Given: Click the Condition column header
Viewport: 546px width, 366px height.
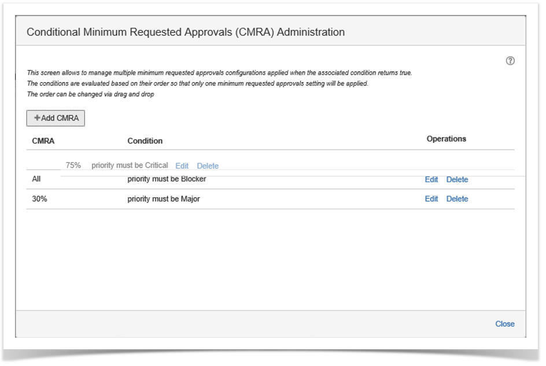Looking at the screenshot, I should tap(145, 141).
